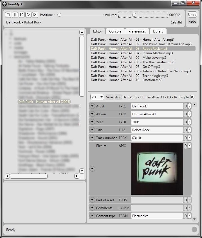Remove the Track number frame with X
This screenshot has width=202, height=238.
point(189,138)
